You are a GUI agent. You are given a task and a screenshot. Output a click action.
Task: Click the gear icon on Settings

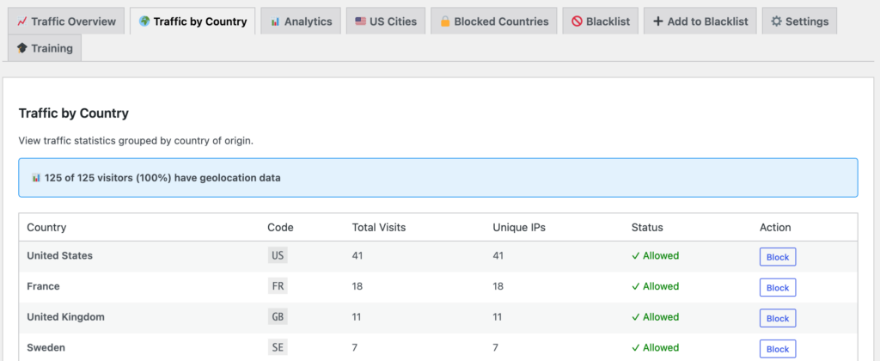(776, 21)
